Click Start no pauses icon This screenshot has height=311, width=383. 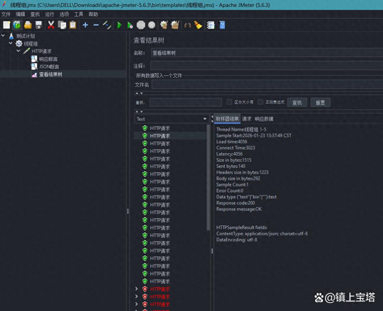coord(130,25)
